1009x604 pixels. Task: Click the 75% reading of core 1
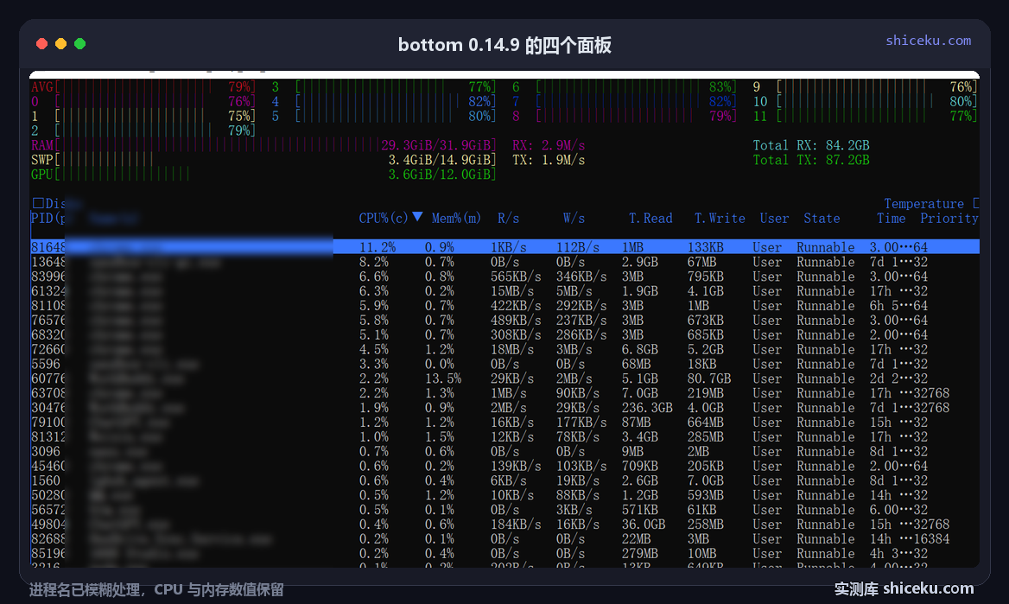(238, 116)
